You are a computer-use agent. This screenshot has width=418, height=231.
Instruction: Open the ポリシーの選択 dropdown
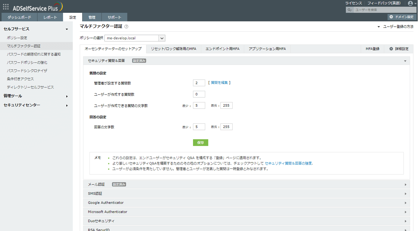click(x=162, y=38)
